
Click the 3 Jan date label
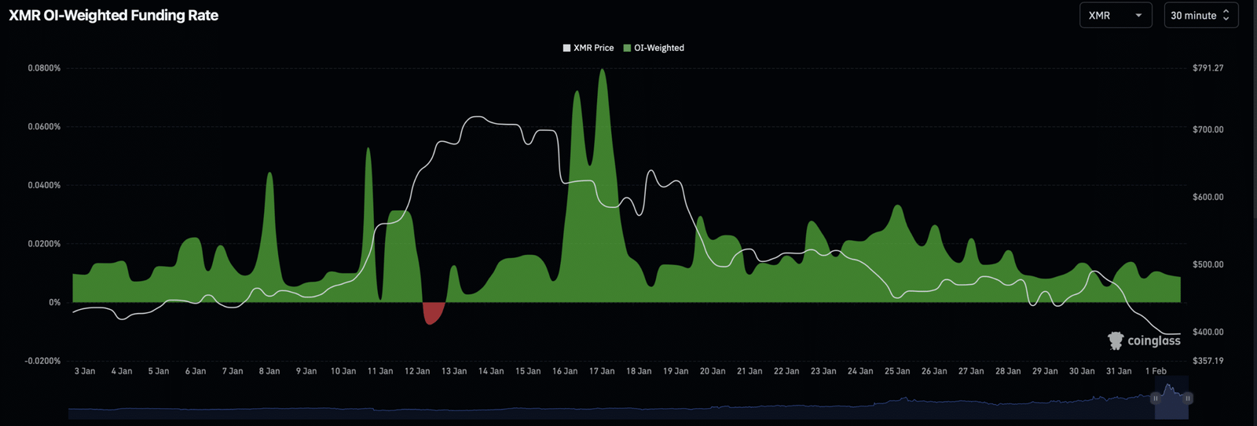click(x=85, y=371)
